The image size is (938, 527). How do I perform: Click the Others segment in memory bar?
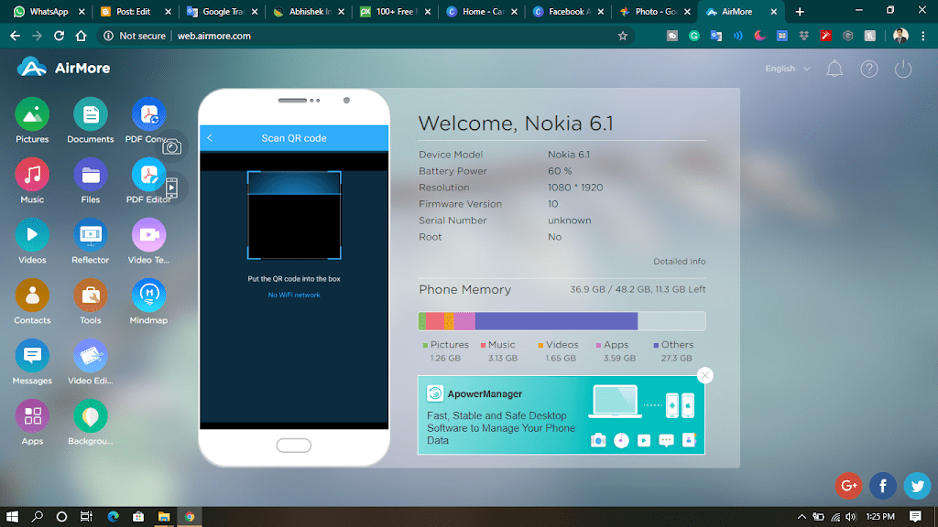tap(556, 321)
